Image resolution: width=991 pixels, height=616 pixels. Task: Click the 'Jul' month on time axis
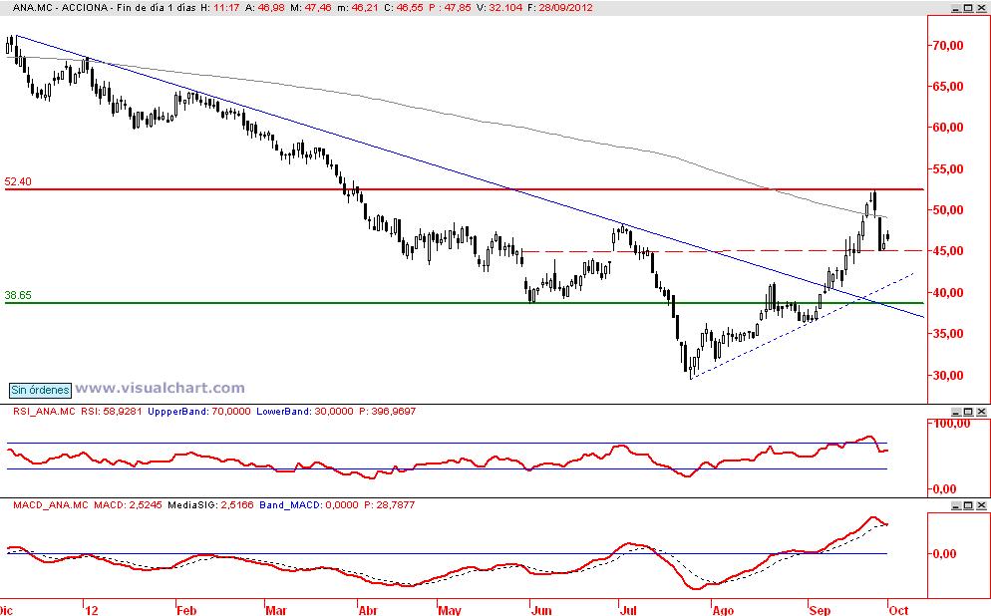627,610
